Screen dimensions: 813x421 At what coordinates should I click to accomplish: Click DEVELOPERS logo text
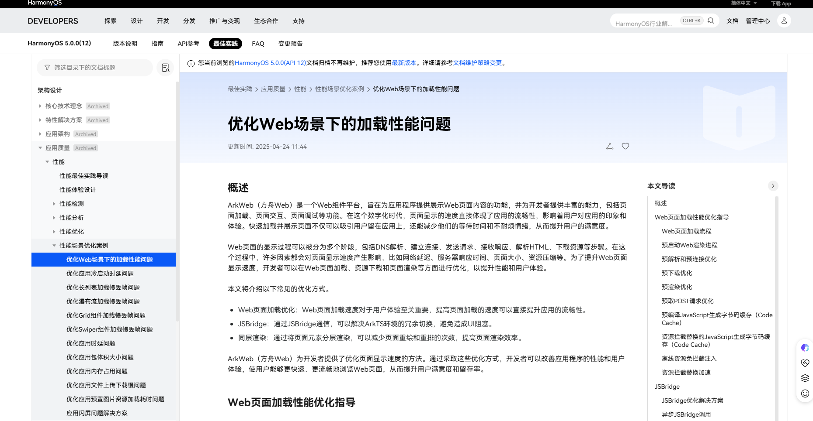(53, 21)
